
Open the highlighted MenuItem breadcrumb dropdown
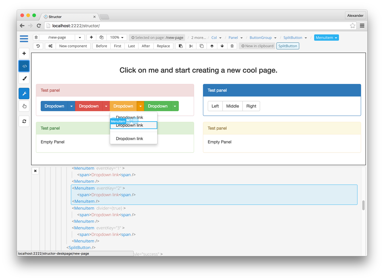[x=326, y=38]
